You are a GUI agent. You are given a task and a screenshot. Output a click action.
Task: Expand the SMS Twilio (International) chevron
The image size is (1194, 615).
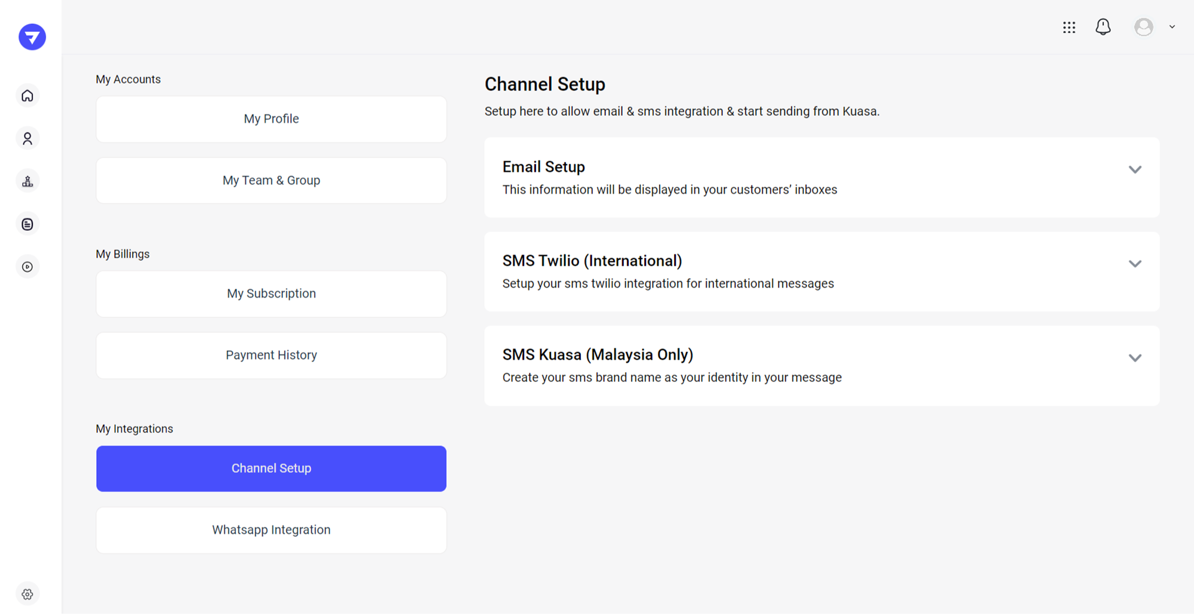[1134, 264]
